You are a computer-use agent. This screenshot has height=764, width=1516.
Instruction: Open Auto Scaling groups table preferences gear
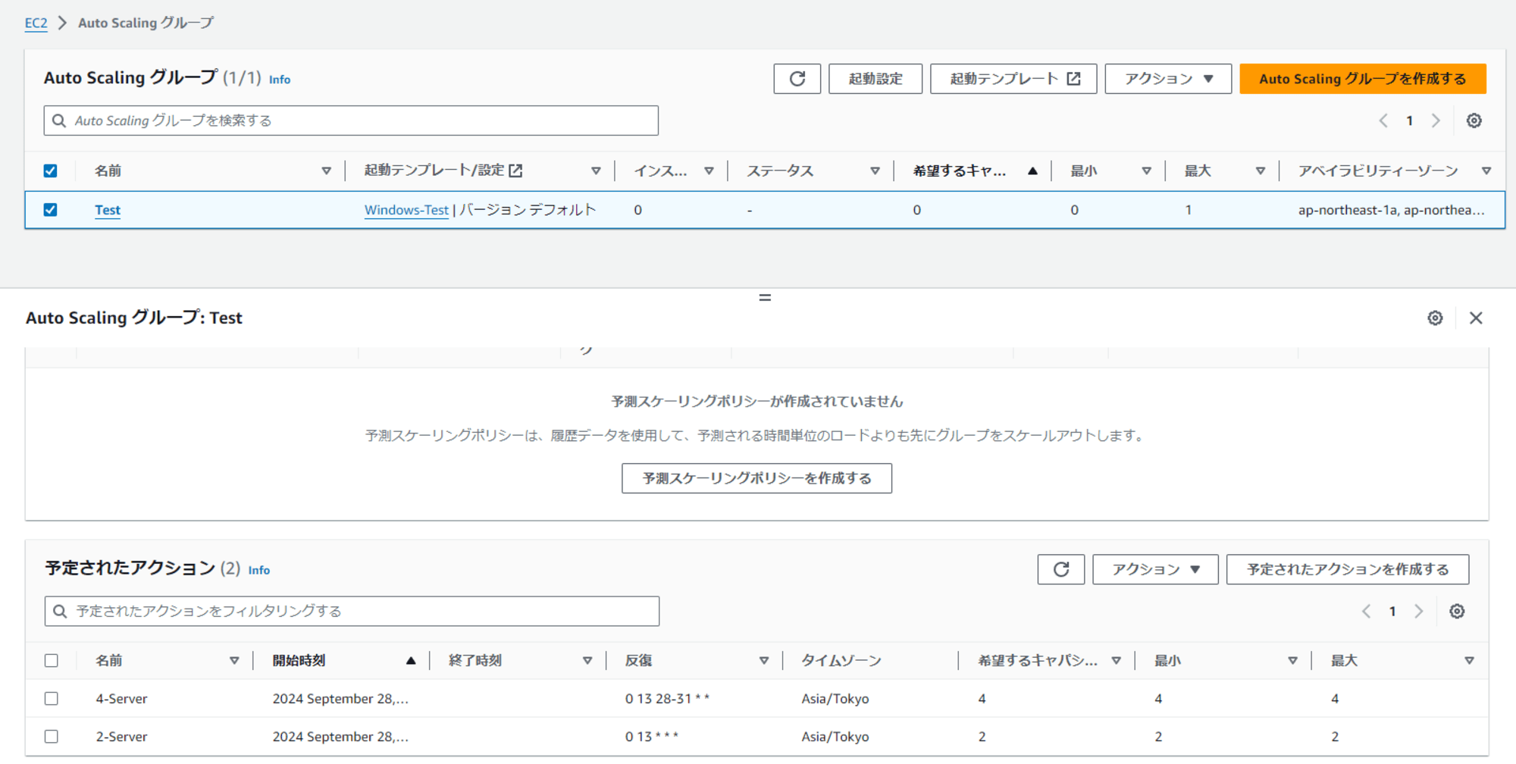click(1474, 121)
